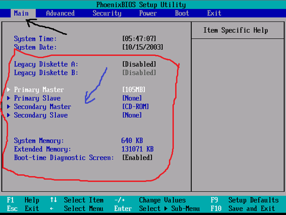The width and height of the screenshot is (286, 215).
Task: Expand the Primary Slave triangle
Action: click(x=9, y=98)
